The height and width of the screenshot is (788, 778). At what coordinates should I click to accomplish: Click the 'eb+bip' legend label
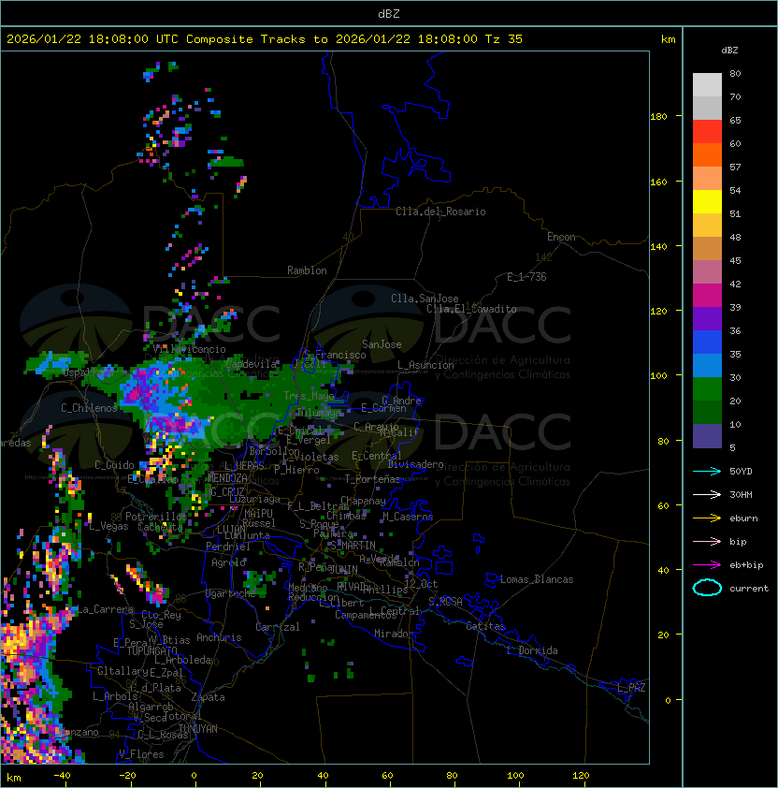[x=746, y=565]
